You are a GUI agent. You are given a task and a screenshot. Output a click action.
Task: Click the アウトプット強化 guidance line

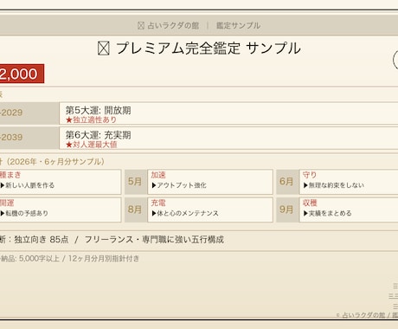click(179, 185)
